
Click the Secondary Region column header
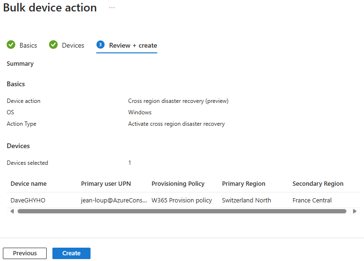click(318, 184)
